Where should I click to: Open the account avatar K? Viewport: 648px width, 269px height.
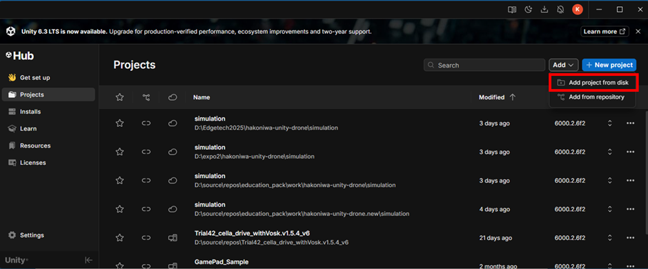tap(578, 10)
